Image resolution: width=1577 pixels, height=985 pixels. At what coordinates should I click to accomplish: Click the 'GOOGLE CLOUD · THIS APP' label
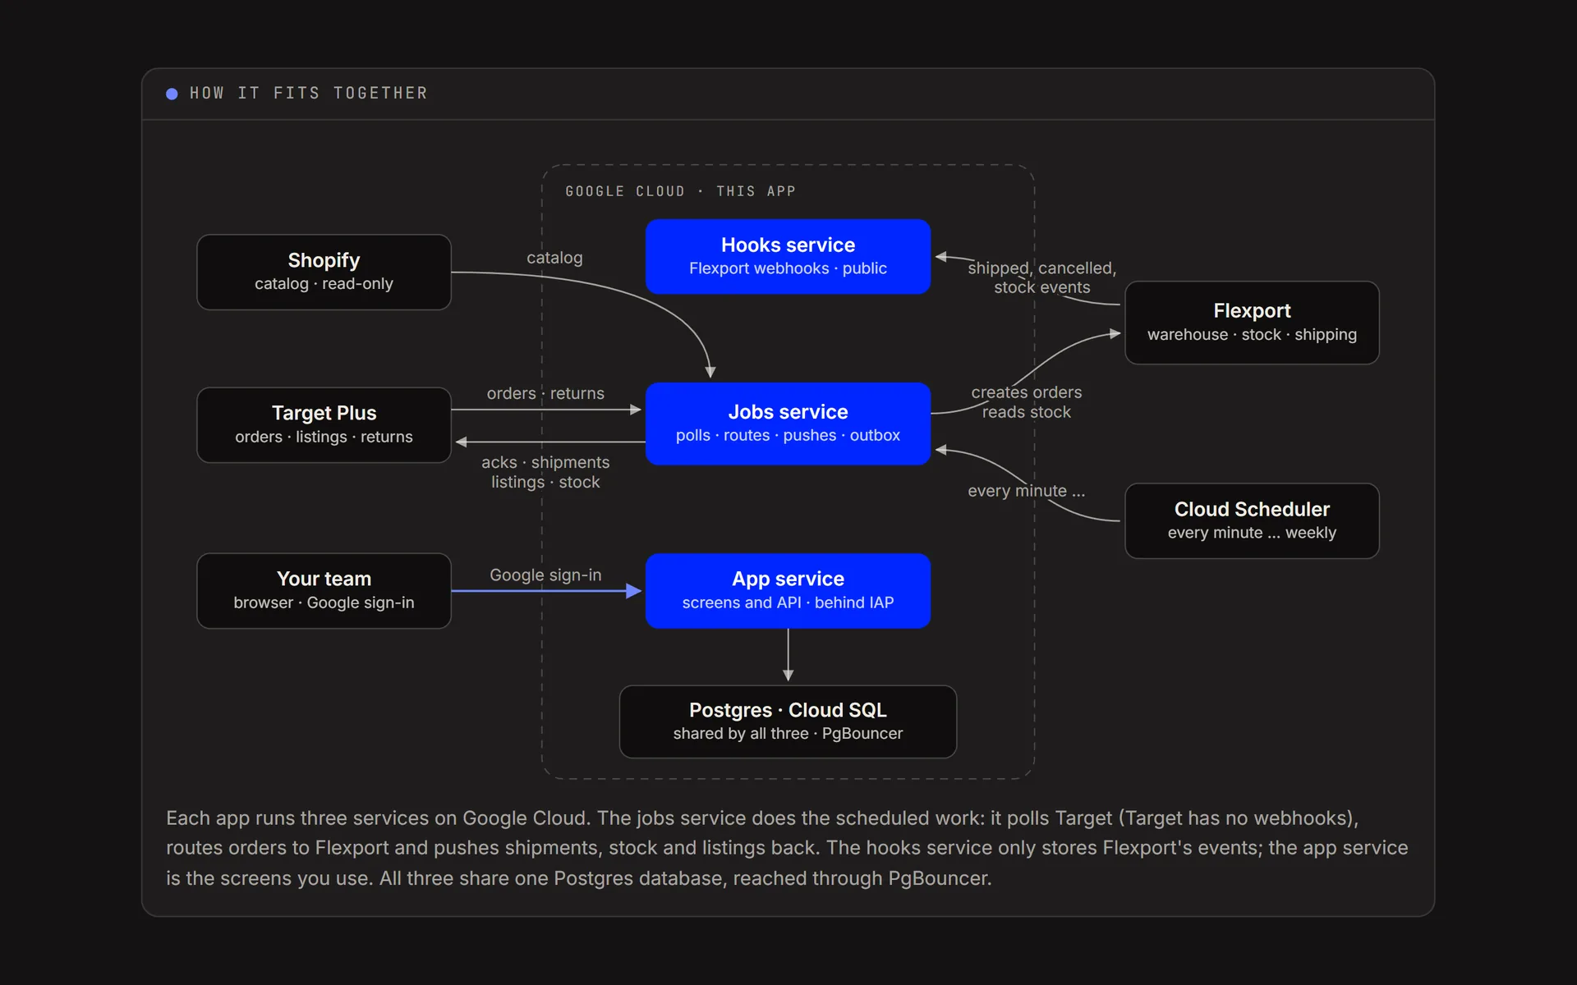[x=680, y=191]
